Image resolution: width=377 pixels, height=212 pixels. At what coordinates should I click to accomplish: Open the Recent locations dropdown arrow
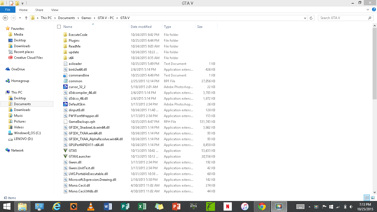coord(20,18)
